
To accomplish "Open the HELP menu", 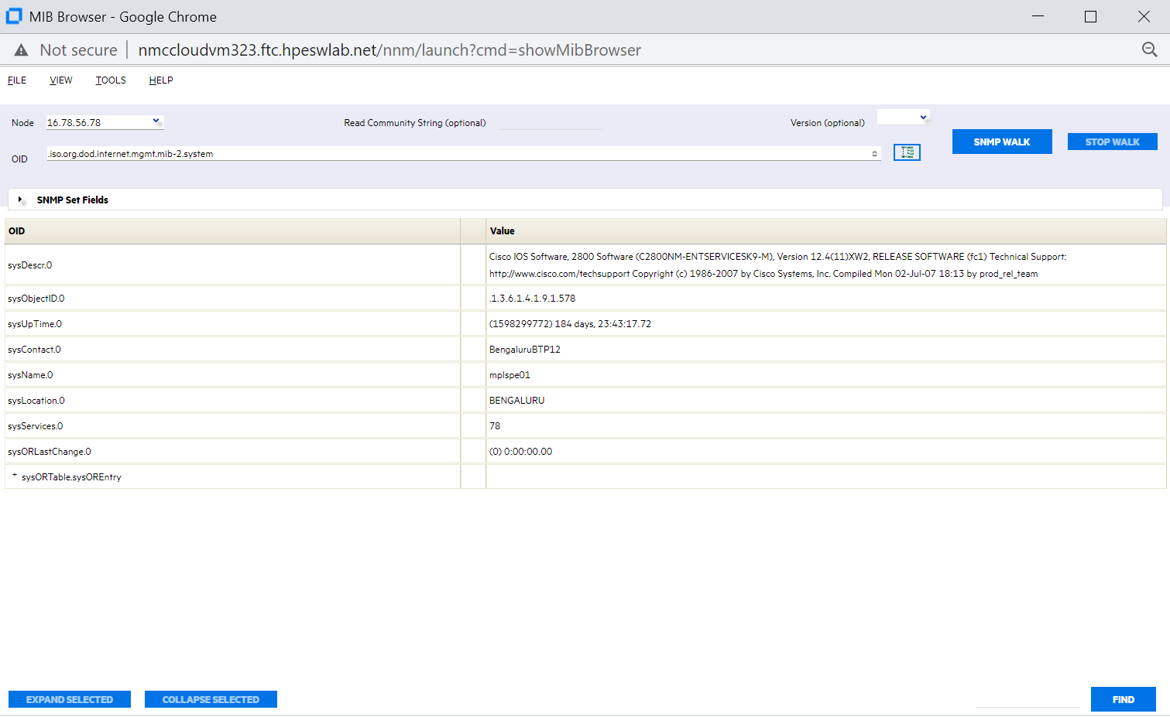I will (160, 80).
